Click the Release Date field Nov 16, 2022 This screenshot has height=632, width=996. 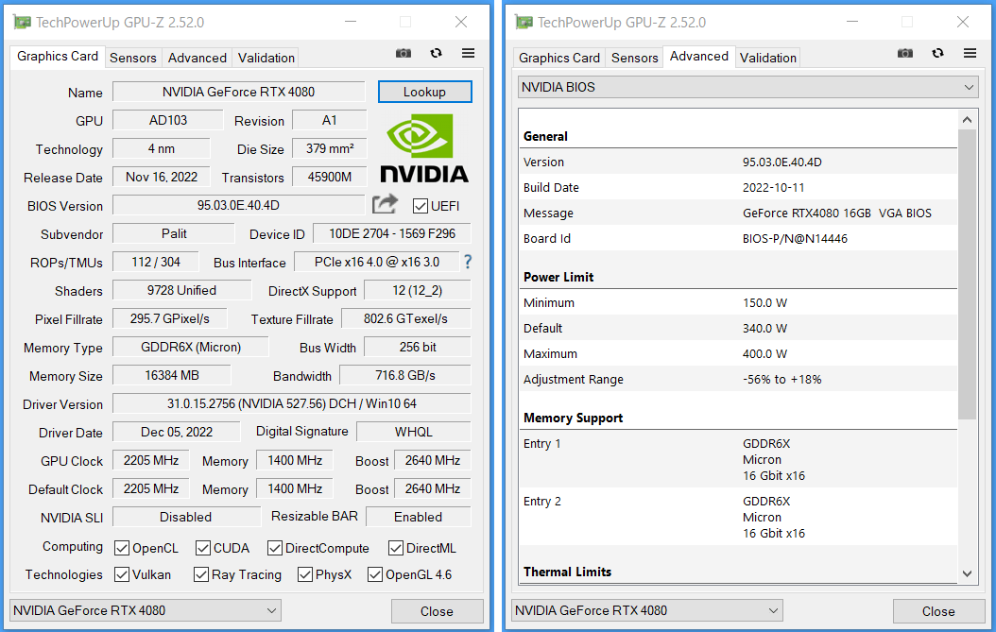tap(162, 178)
